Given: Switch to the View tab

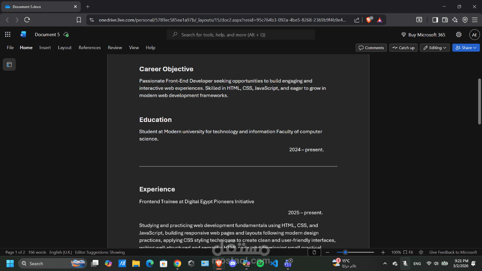Looking at the screenshot, I should pos(134,48).
